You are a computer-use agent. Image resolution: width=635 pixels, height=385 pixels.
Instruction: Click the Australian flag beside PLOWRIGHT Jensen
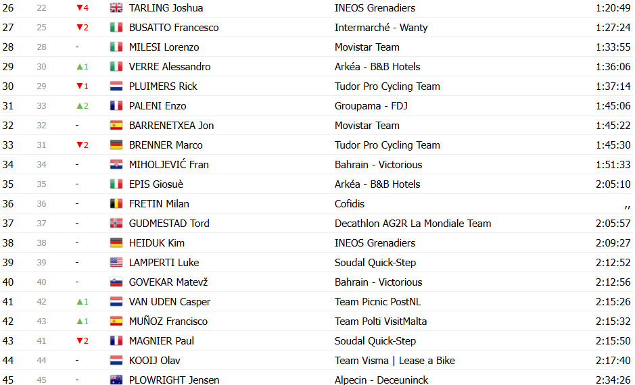tap(116, 380)
